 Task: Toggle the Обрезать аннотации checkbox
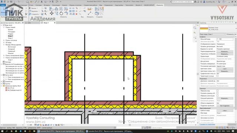click(x=217, y=96)
